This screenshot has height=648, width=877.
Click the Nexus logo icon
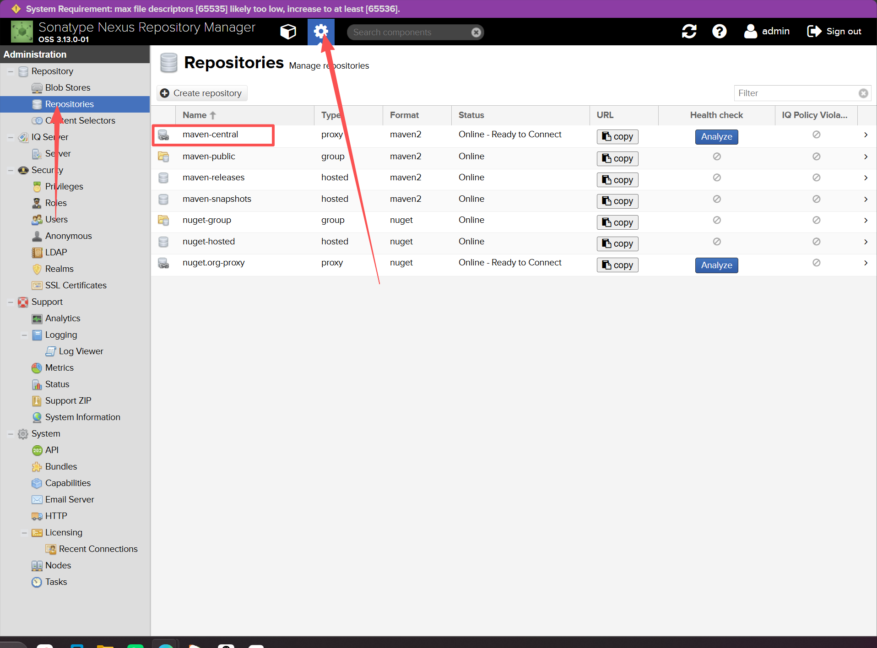pyautogui.click(x=22, y=32)
